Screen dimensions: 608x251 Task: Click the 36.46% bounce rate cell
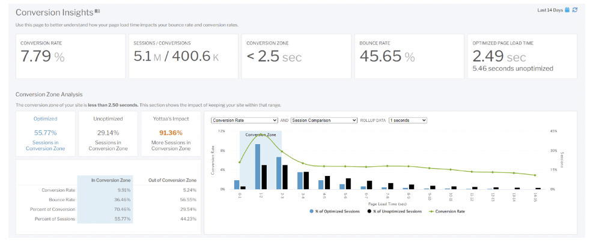[123, 200]
